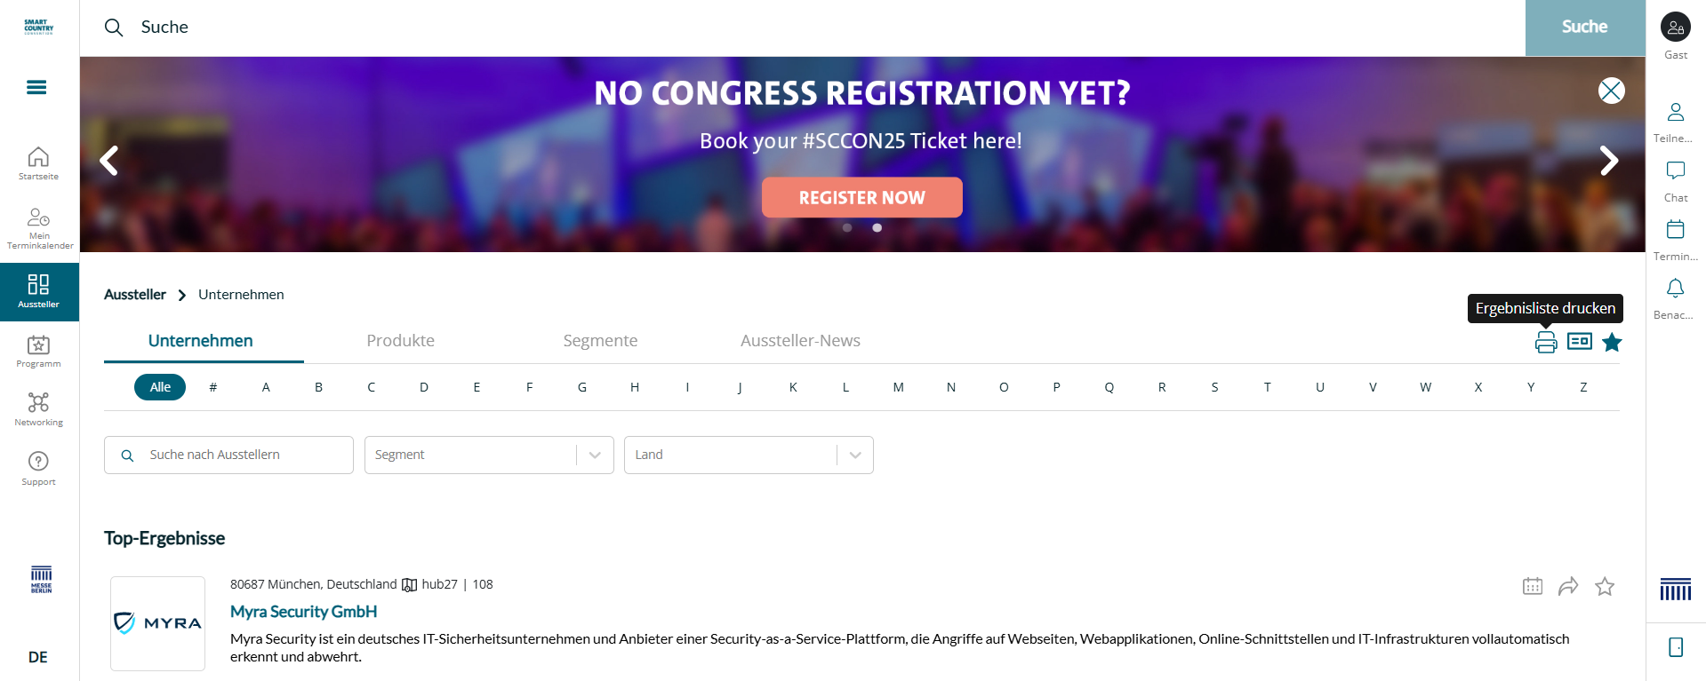This screenshot has width=1706, height=681.
Task: Change language via the DE selector
Action: pos(38,657)
